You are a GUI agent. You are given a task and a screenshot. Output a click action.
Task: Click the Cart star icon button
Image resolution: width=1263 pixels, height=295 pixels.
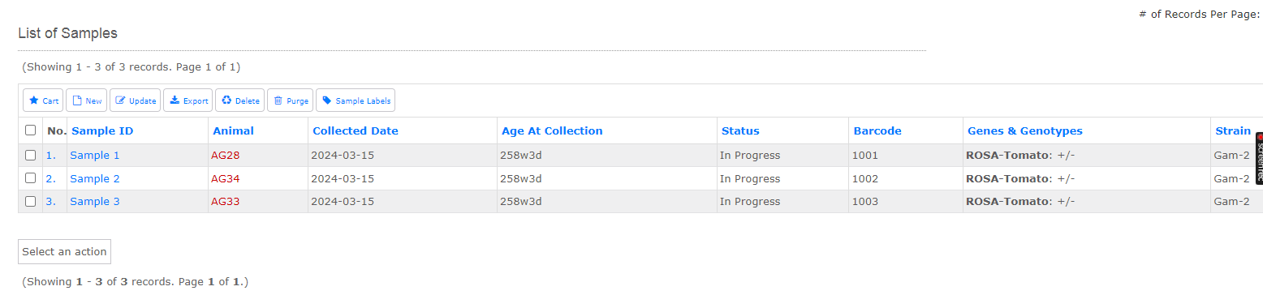click(43, 100)
